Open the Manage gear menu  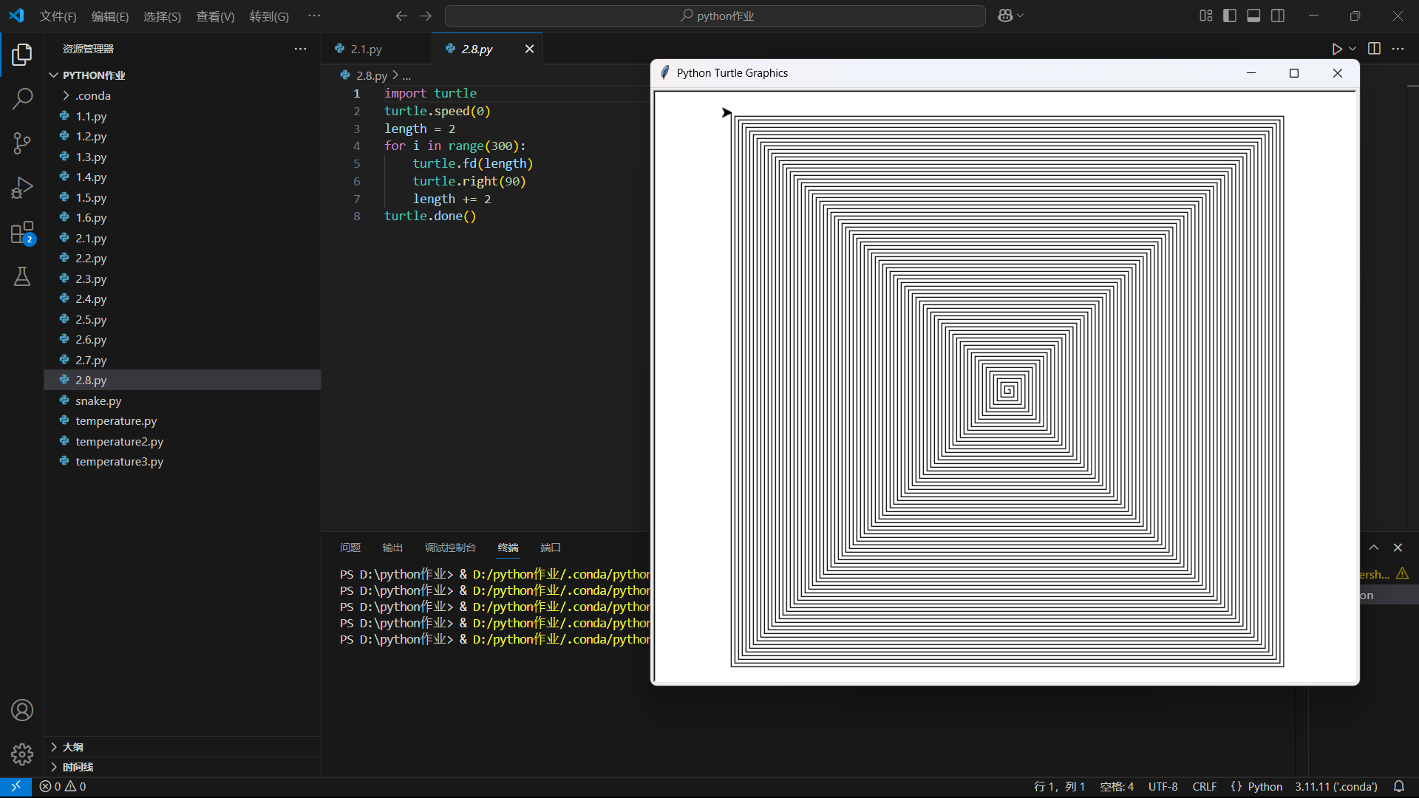(x=22, y=754)
